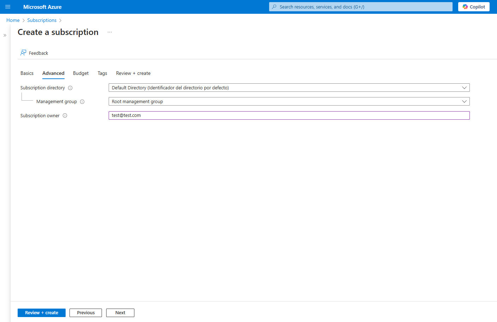Click the Azure search resources box
This screenshot has height=322, width=497.
click(x=360, y=7)
